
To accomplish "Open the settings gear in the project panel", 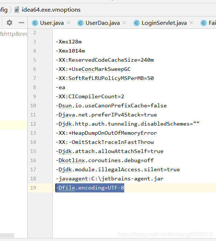I will 9,23.
